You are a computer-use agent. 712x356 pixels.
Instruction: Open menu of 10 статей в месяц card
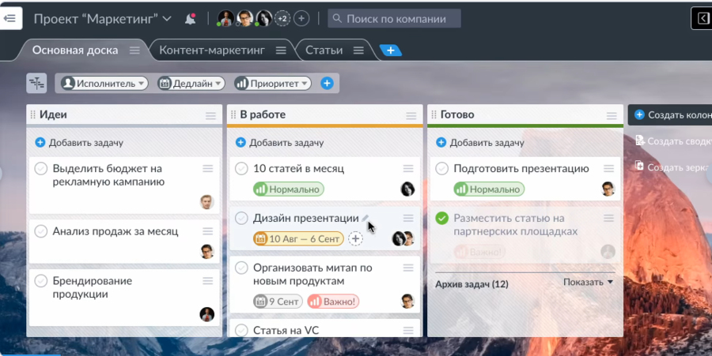tap(408, 168)
